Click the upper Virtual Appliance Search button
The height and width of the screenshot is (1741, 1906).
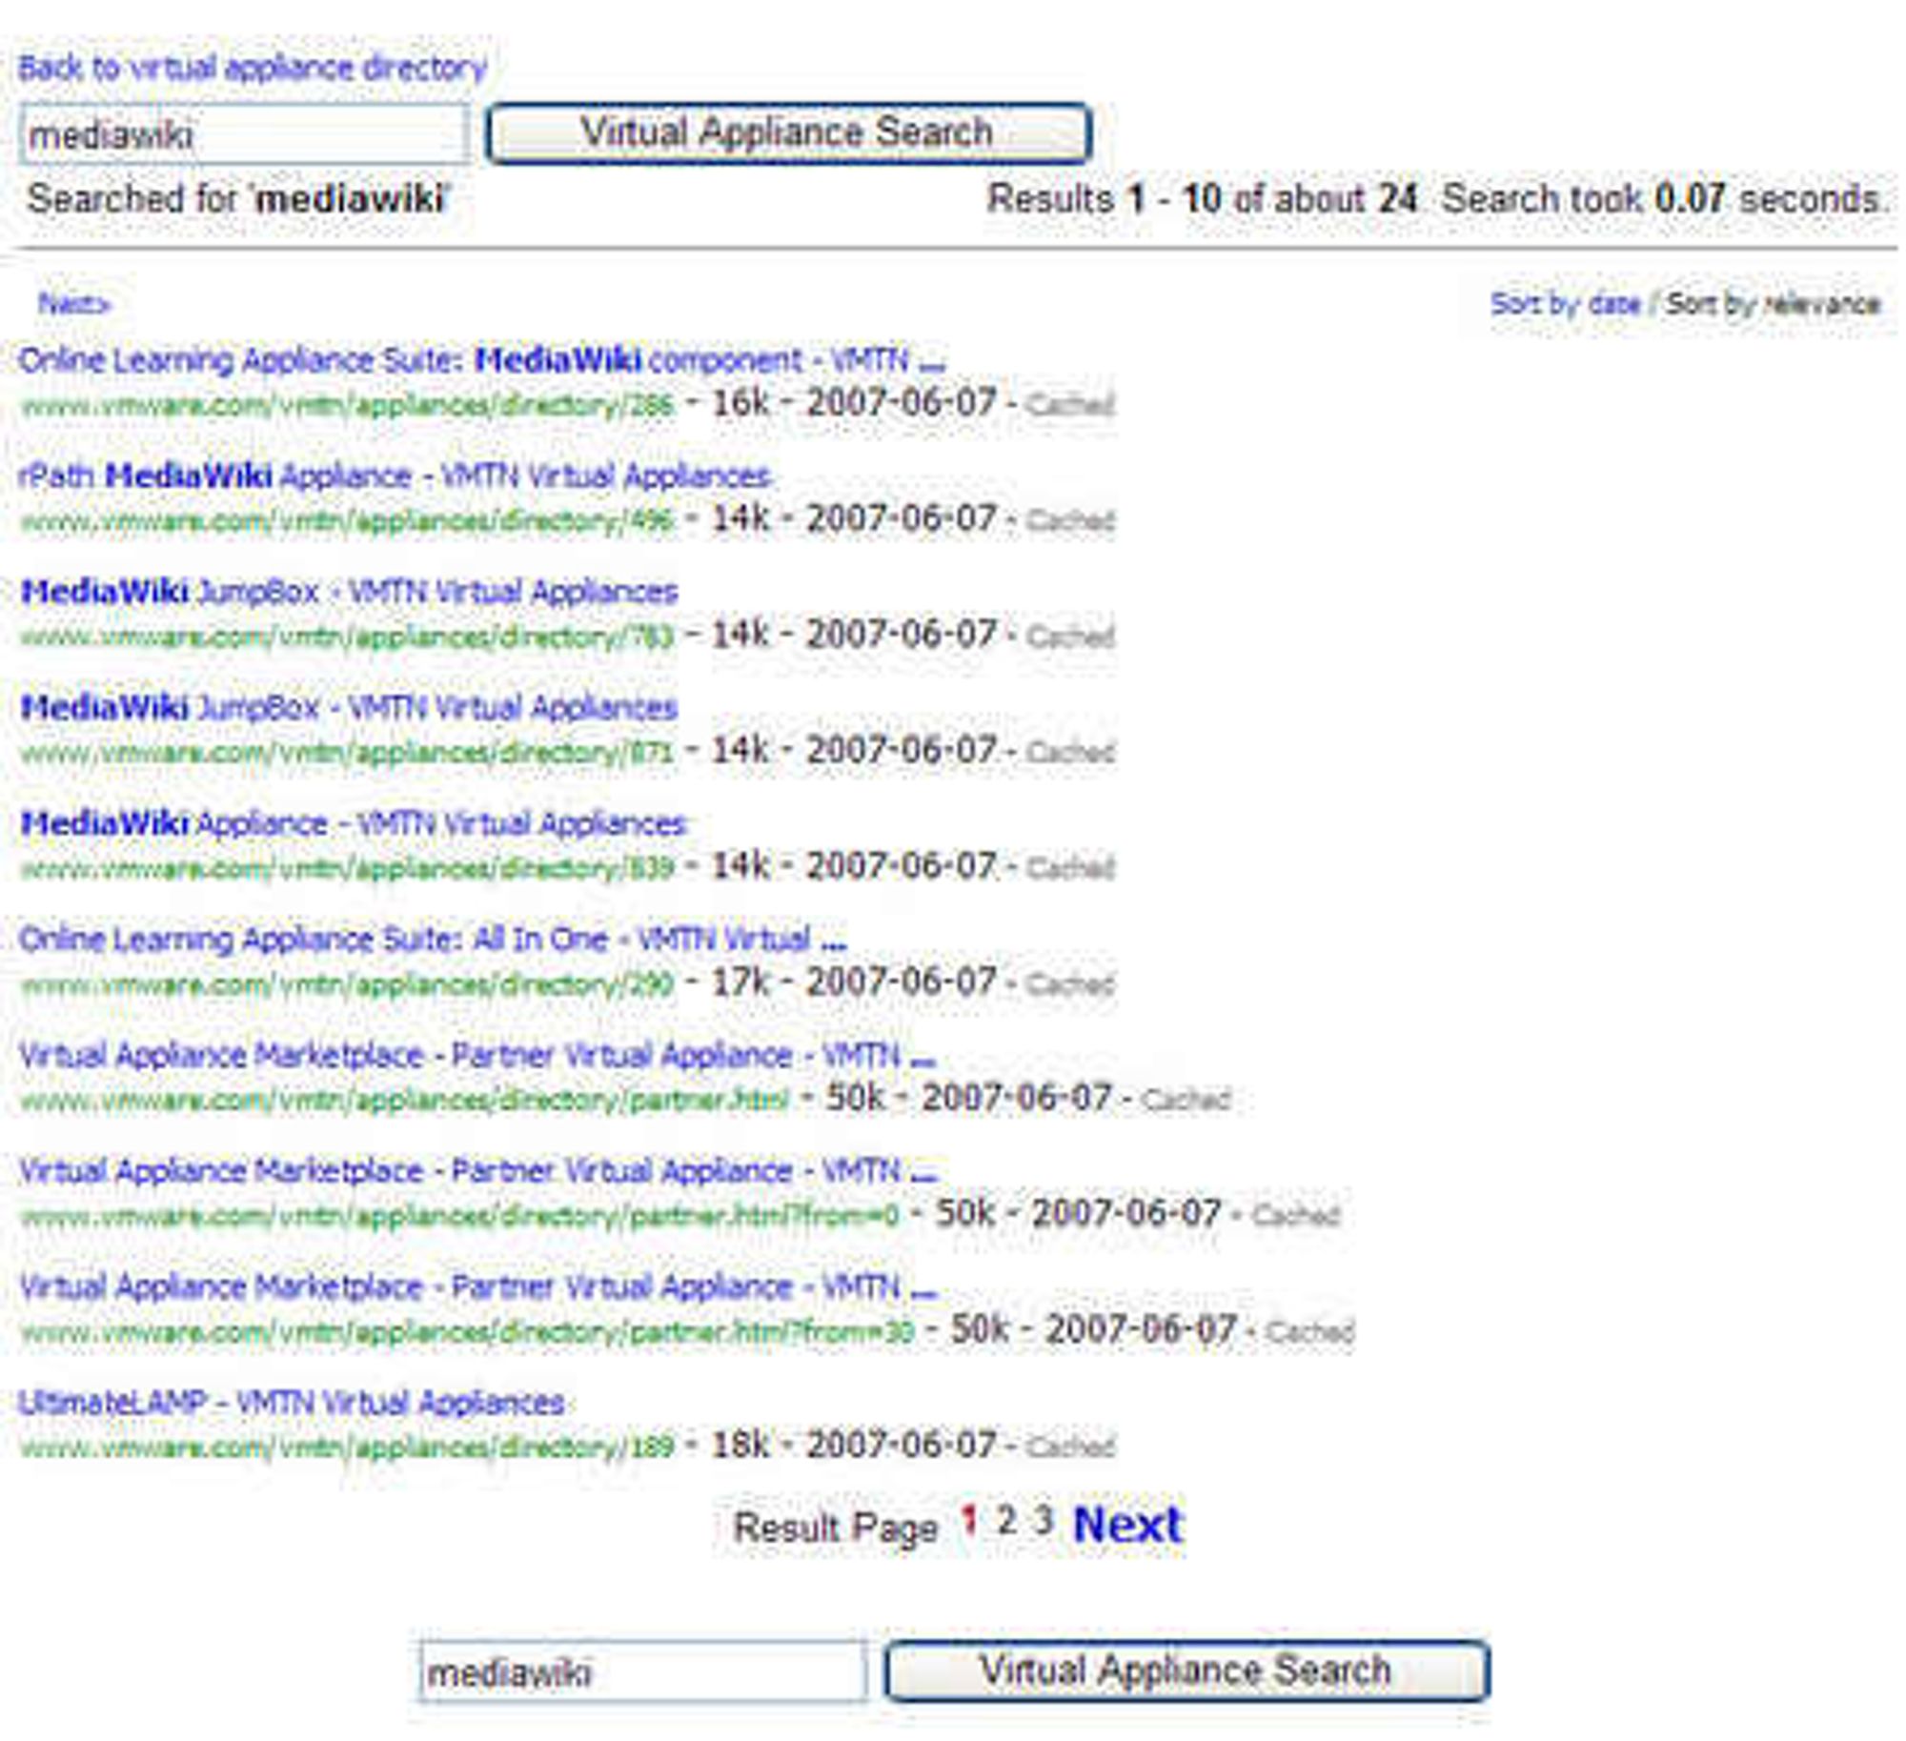coord(788,132)
